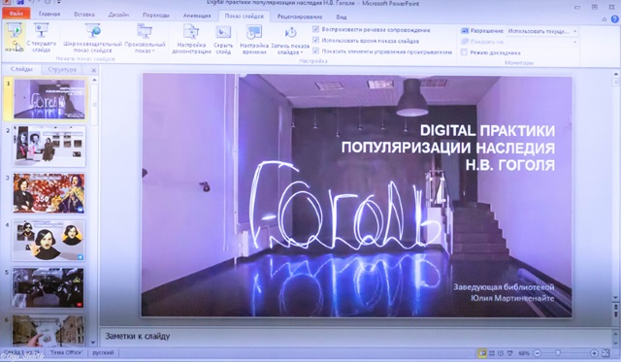621x362 pixels.
Task: Uncheck Использовать время показа слайдов
Action: (315, 40)
